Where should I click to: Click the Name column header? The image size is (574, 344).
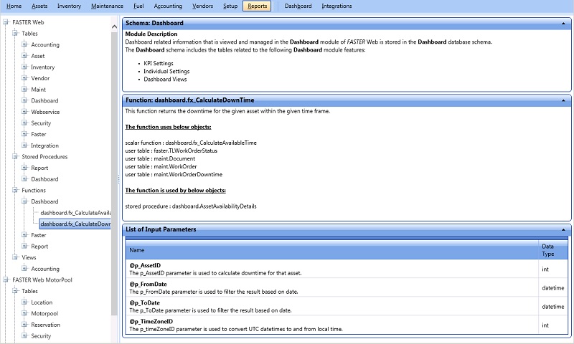click(x=136, y=251)
